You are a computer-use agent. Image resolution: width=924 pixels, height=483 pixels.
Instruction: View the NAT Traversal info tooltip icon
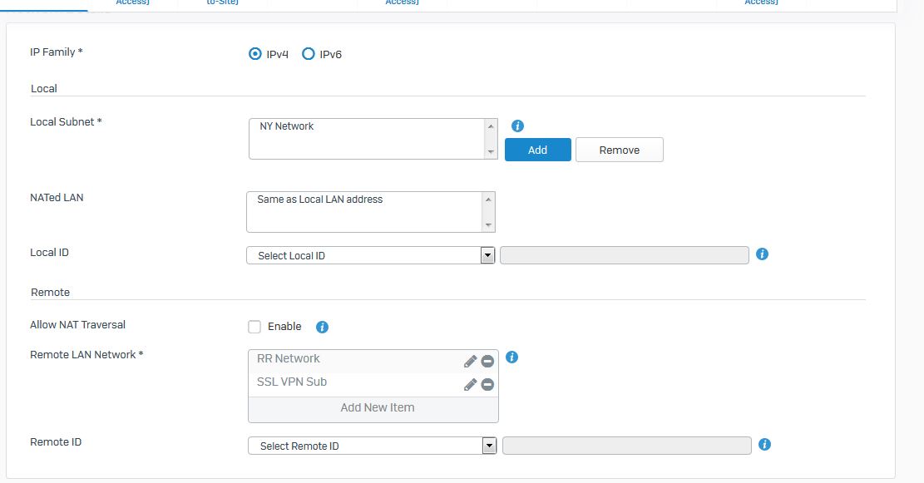coord(323,327)
